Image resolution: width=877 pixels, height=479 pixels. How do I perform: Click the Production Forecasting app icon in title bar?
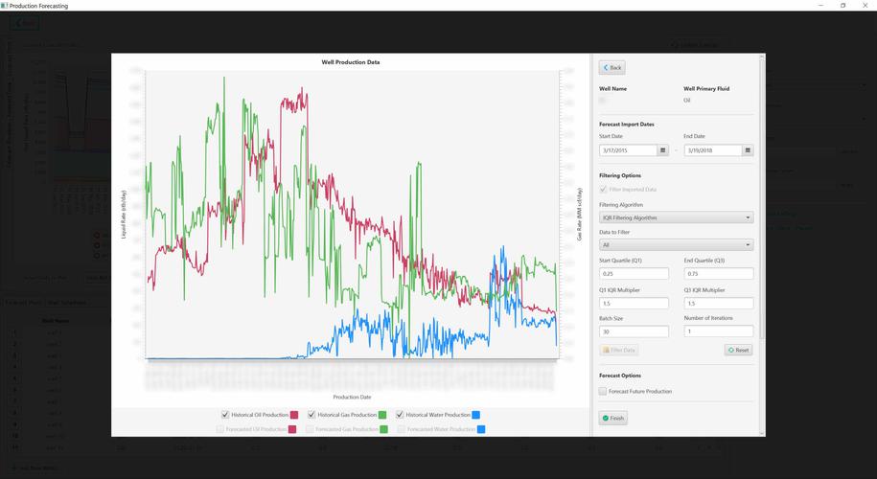[5, 5]
